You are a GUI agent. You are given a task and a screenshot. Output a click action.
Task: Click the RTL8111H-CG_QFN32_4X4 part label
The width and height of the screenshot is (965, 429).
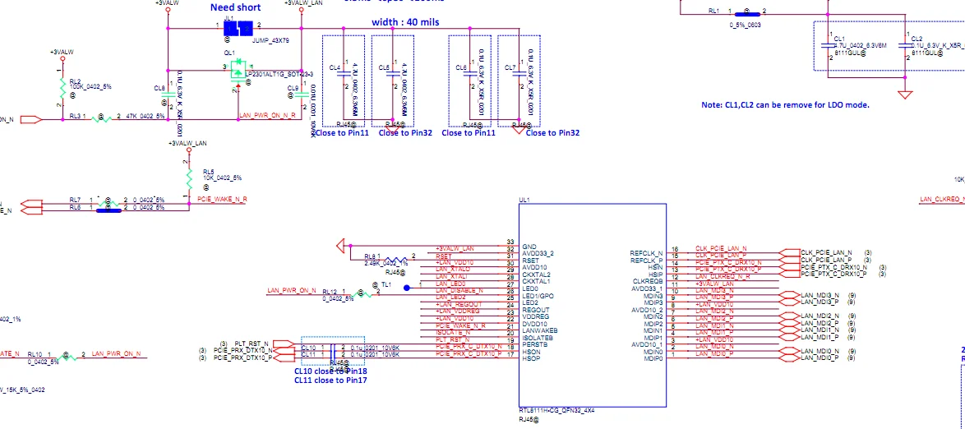click(x=556, y=411)
